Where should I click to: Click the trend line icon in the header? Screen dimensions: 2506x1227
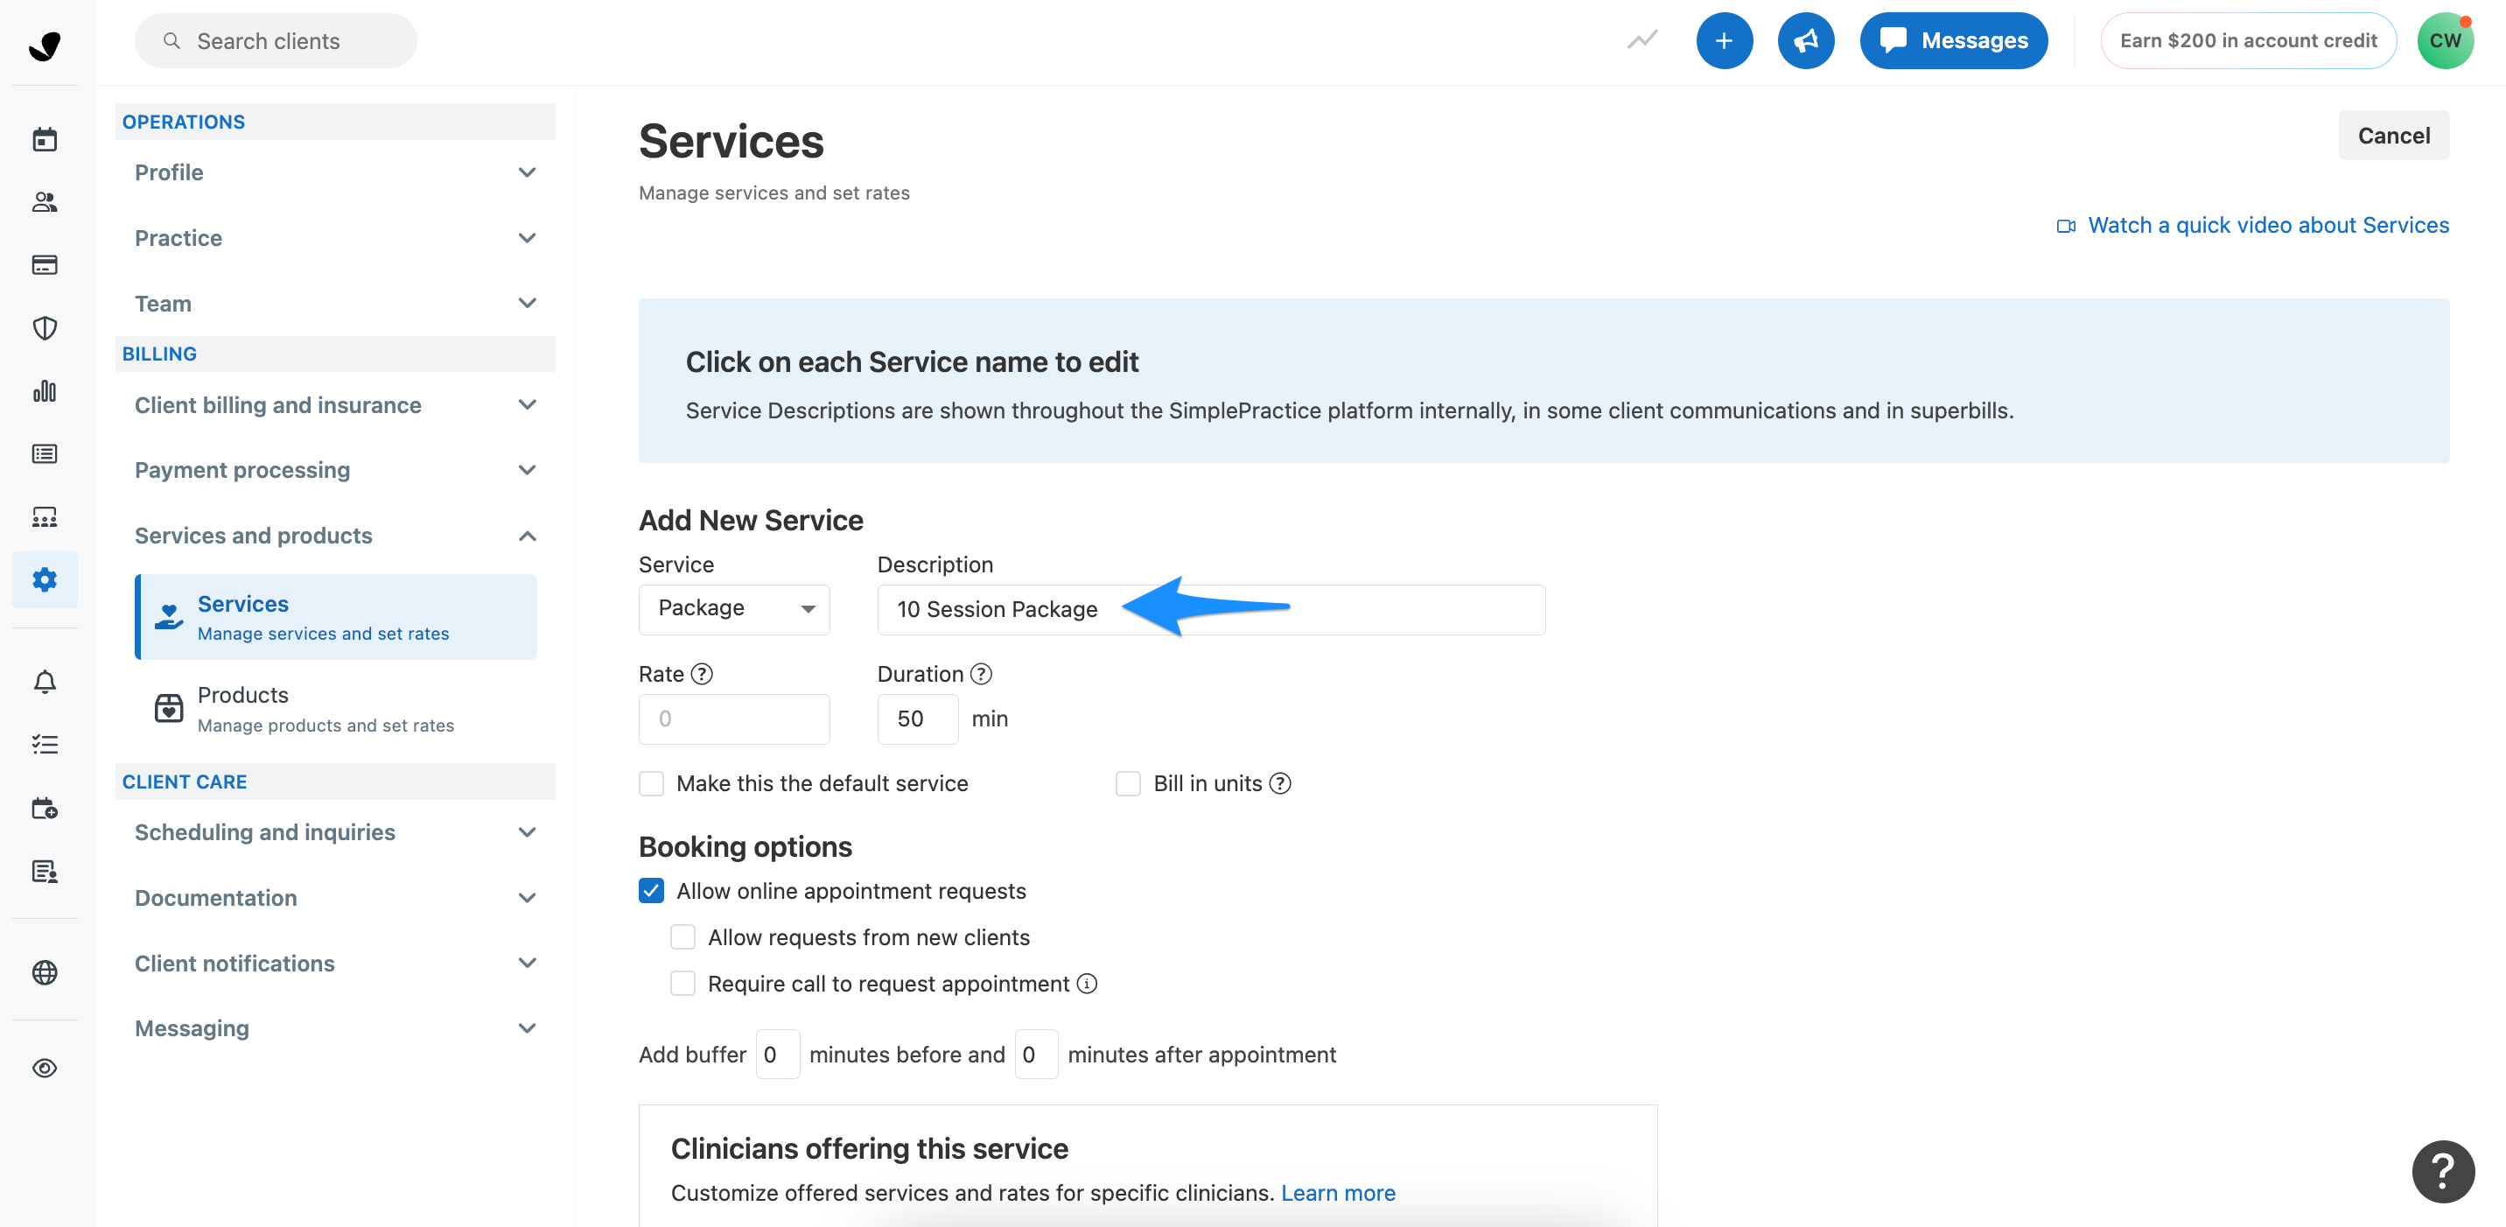[x=1642, y=40]
